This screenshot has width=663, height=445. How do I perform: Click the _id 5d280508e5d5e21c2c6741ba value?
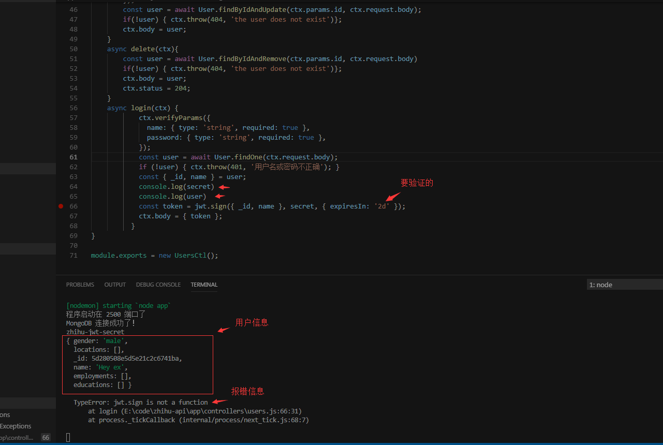point(135,359)
